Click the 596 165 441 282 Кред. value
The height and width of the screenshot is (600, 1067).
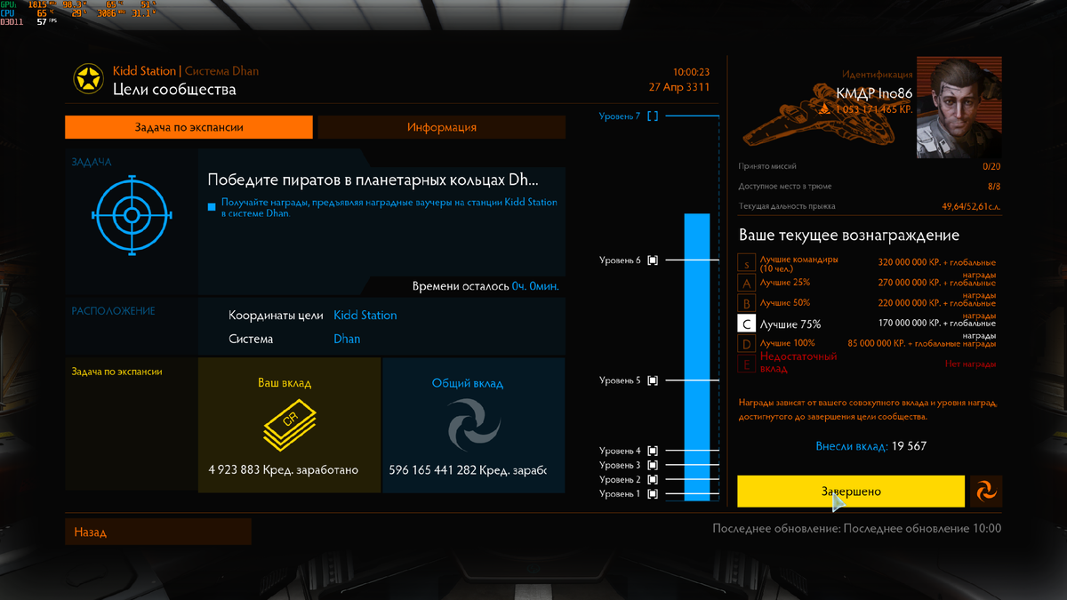click(468, 469)
